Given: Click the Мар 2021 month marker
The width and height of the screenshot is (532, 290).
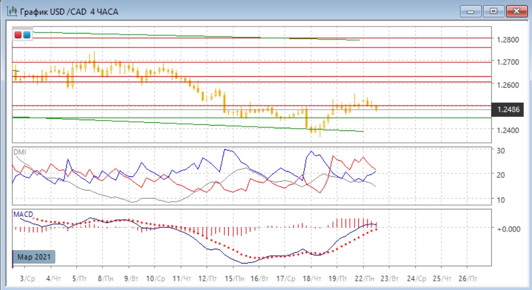Looking at the screenshot, I should tap(33, 256).
